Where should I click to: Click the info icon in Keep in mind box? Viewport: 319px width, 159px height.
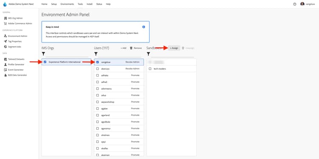point(144,27)
